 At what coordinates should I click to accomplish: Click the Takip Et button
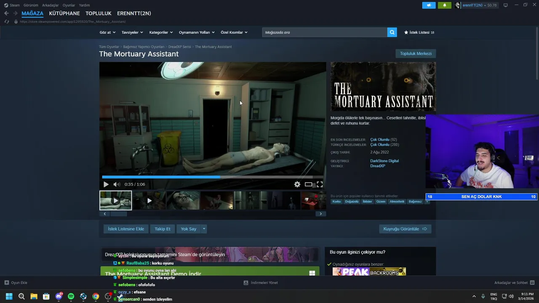tap(163, 229)
